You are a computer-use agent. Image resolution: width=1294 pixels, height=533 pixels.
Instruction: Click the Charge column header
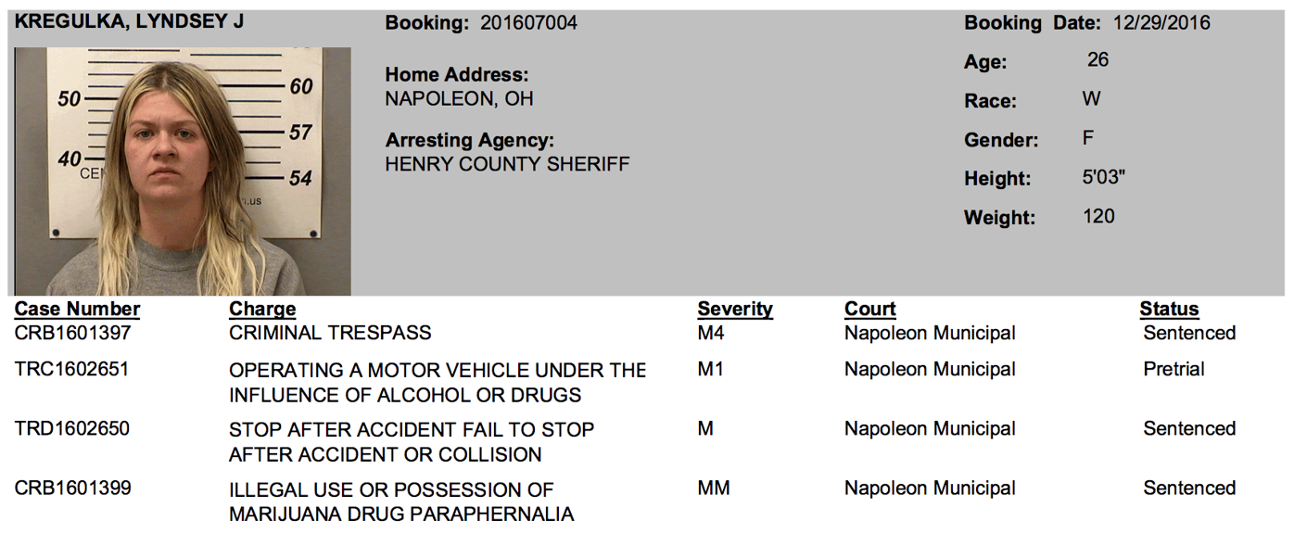coord(262,310)
